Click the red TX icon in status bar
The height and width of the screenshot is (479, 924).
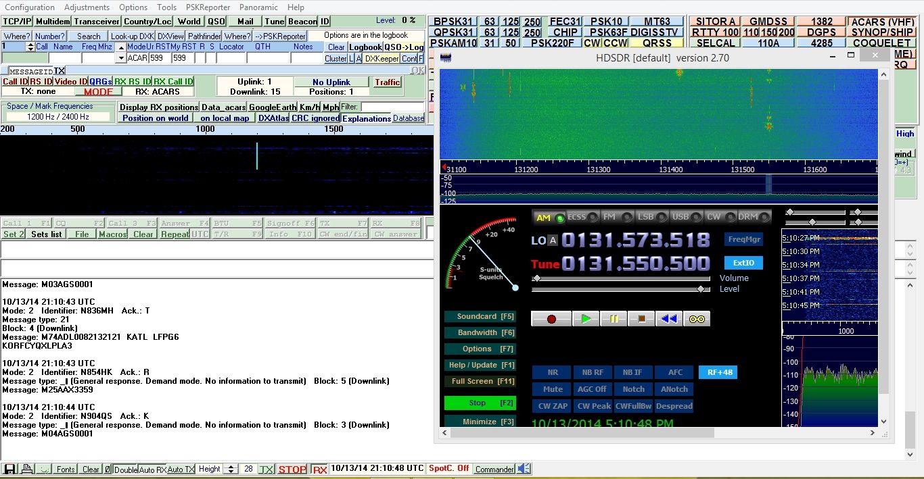coord(267,469)
